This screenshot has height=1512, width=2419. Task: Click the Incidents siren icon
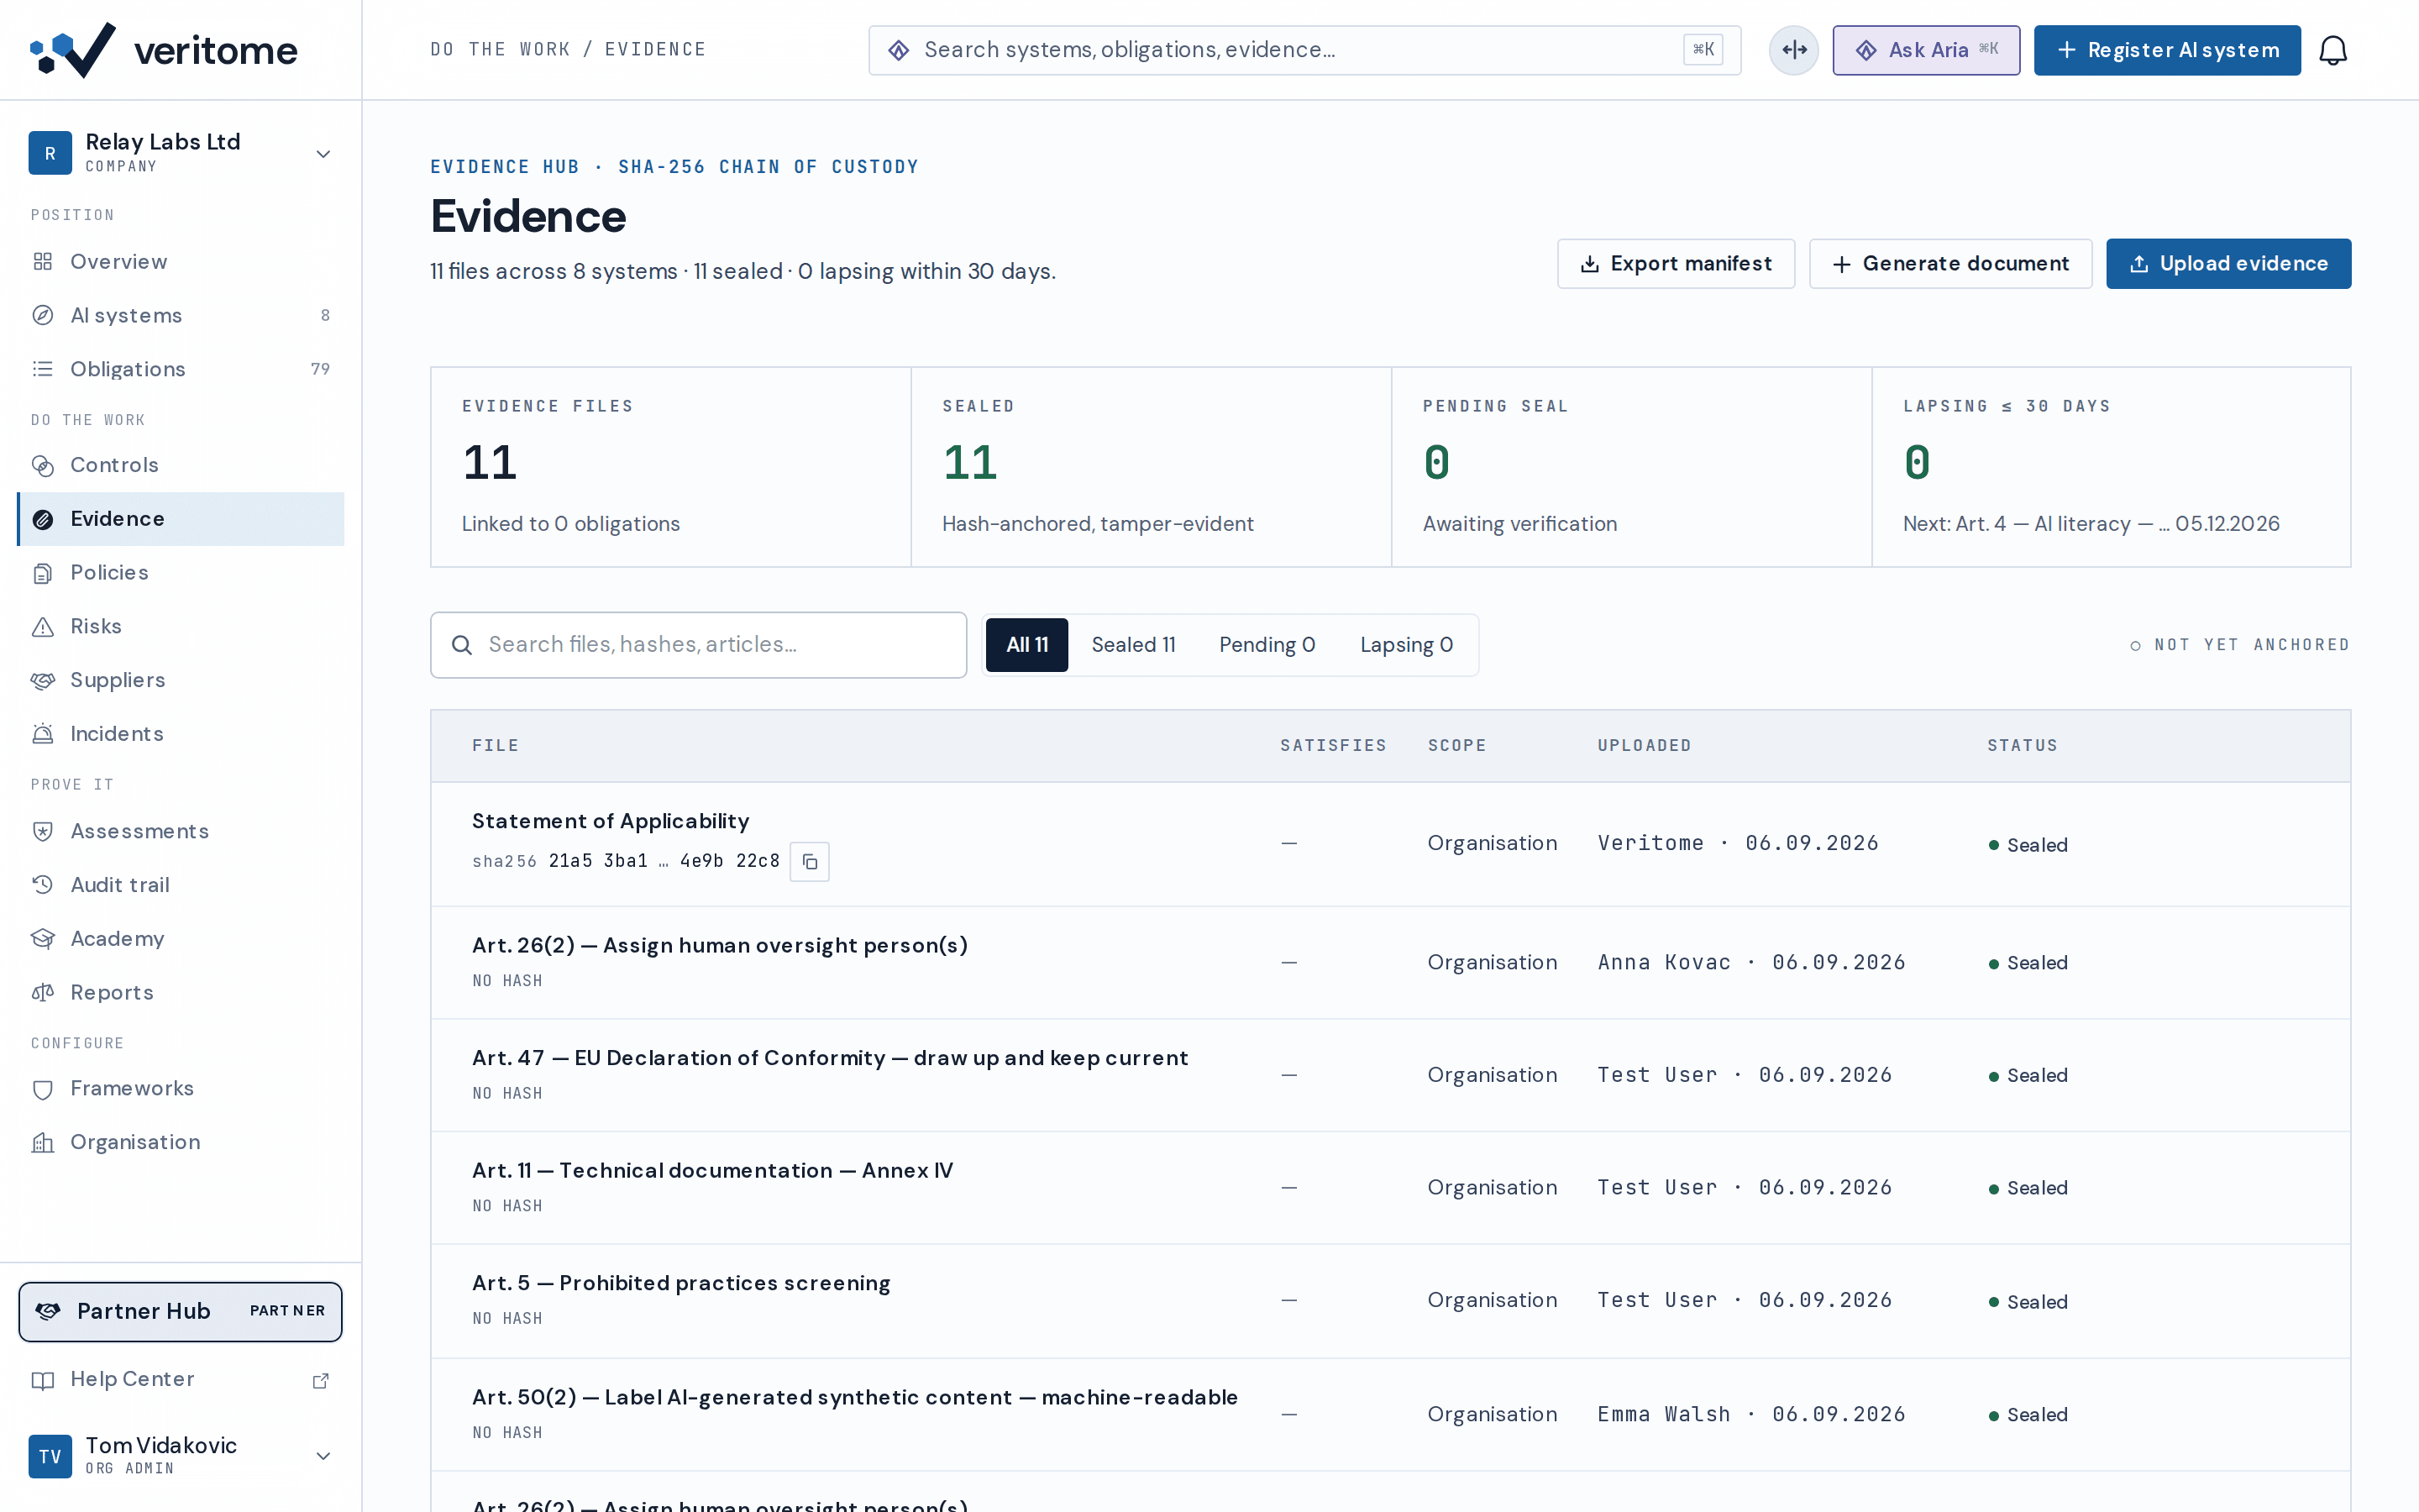point(43,734)
